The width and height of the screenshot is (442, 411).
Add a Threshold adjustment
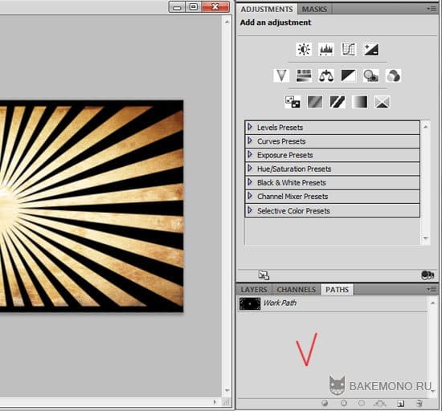click(338, 102)
